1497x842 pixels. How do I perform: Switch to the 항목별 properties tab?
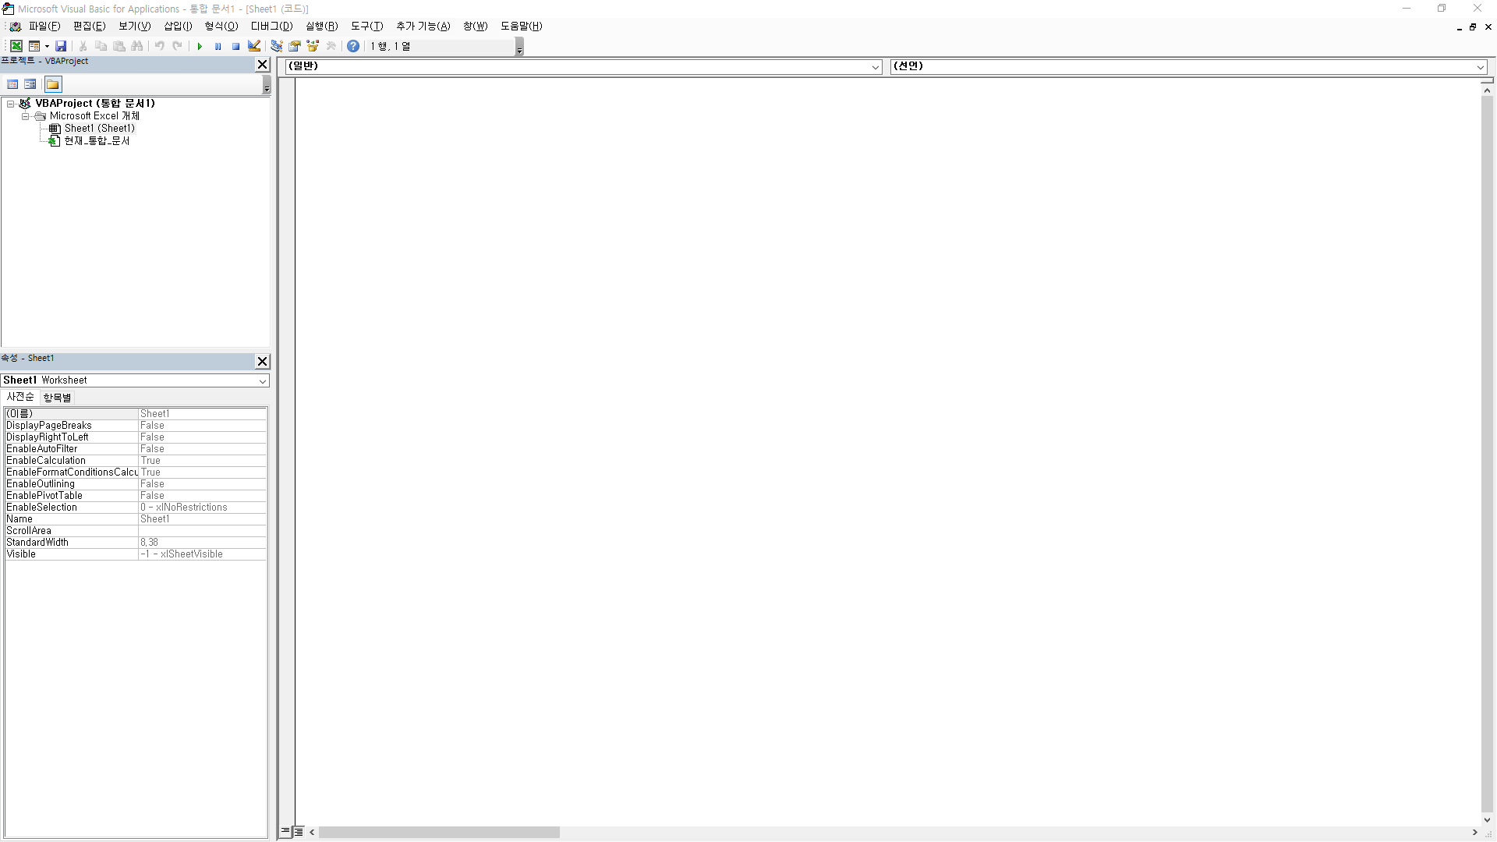57,398
